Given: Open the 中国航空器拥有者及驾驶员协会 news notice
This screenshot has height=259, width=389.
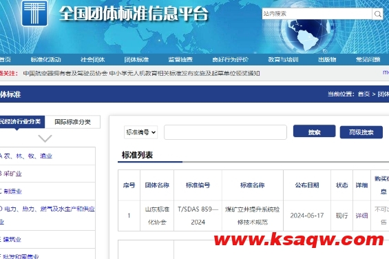Looking at the screenshot, I should [x=141, y=73].
